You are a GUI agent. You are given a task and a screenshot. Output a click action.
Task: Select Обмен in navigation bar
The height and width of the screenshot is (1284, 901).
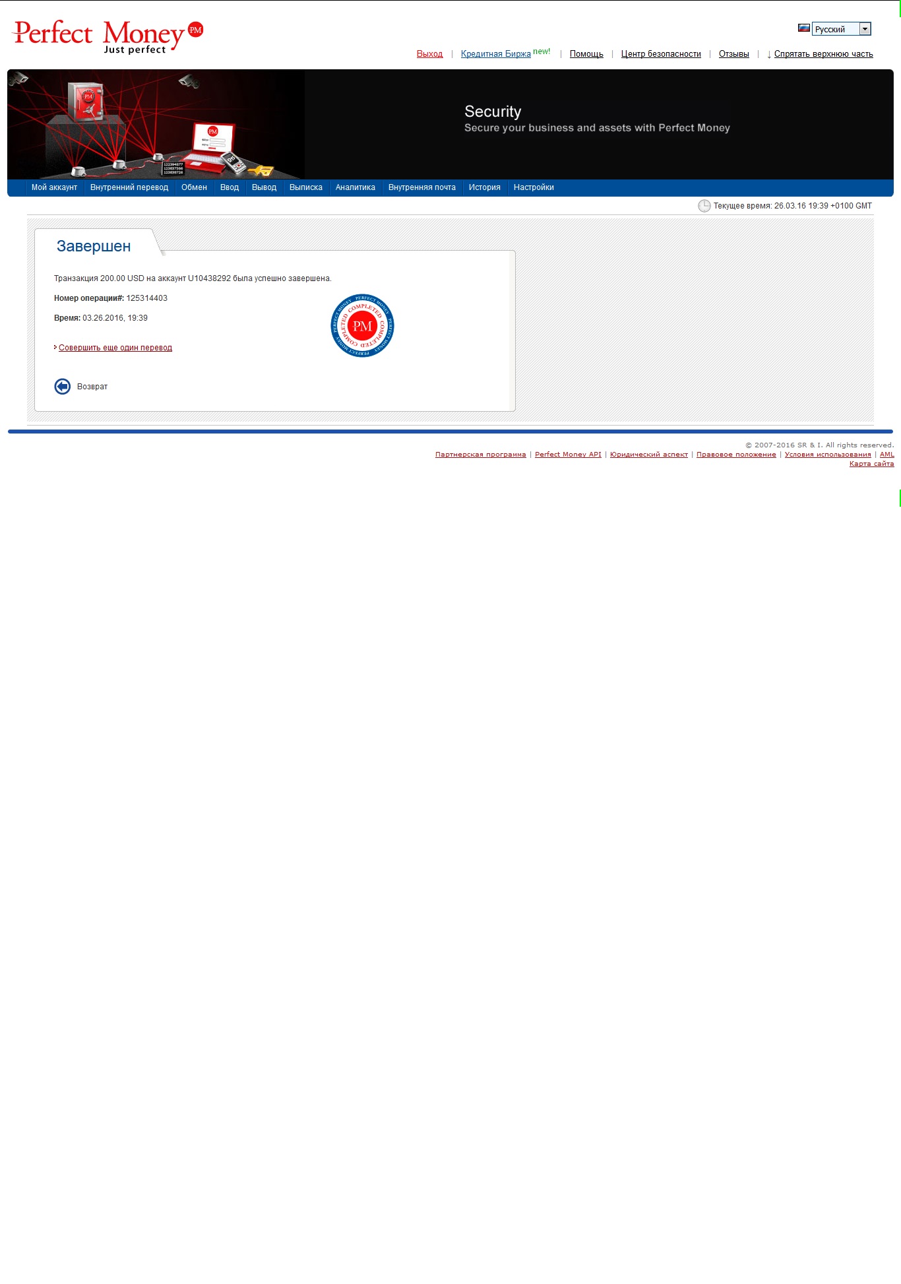[194, 187]
